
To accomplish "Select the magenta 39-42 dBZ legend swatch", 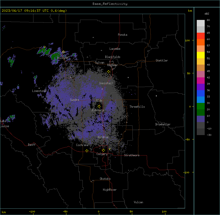I will 201,80.
